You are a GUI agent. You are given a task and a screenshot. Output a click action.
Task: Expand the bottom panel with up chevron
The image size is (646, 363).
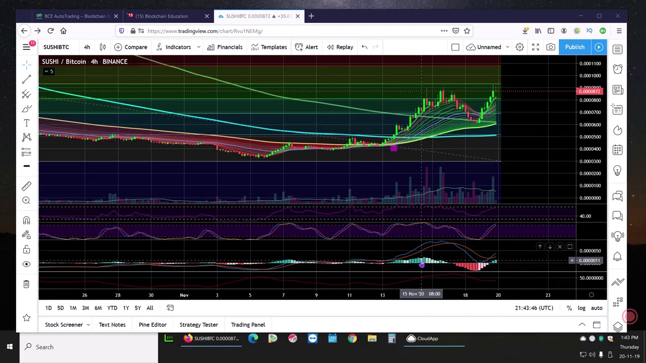[582, 325]
